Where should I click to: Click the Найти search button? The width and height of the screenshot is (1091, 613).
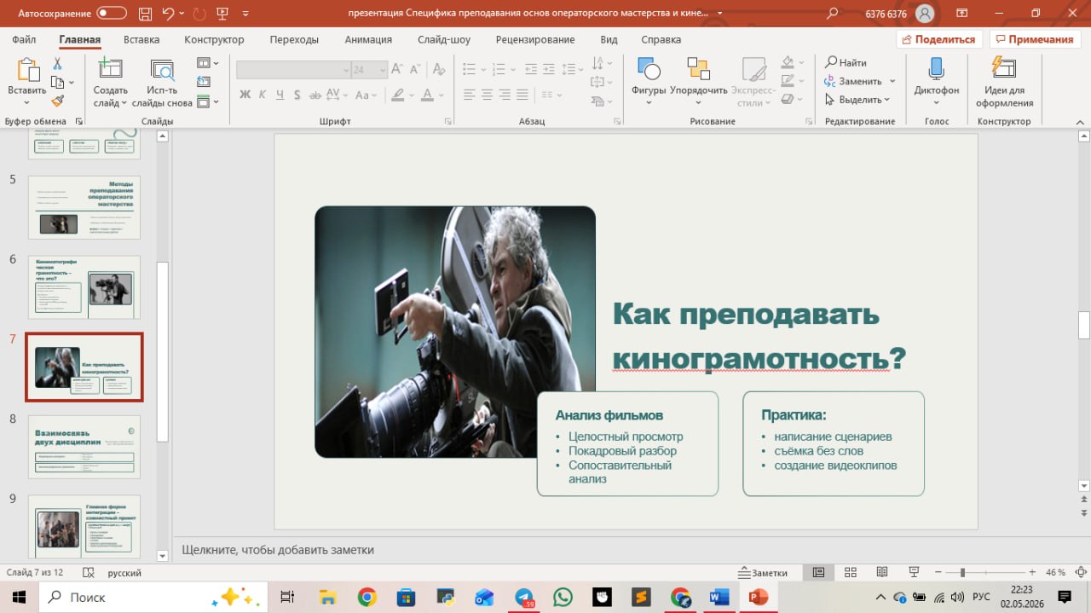point(846,62)
